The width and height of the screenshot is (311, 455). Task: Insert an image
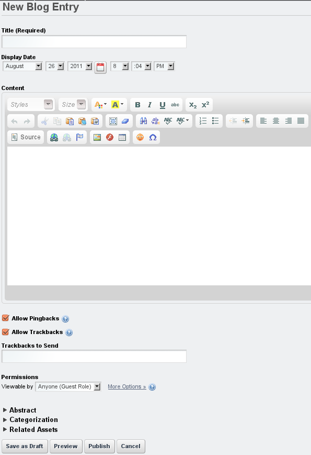[x=97, y=137]
